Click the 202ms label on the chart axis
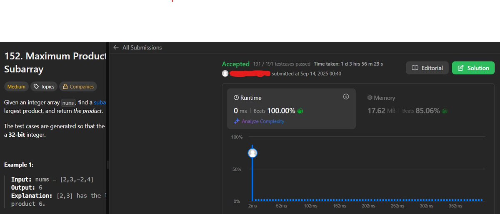The width and height of the screenshot is (500, 214). coord(368,206)
